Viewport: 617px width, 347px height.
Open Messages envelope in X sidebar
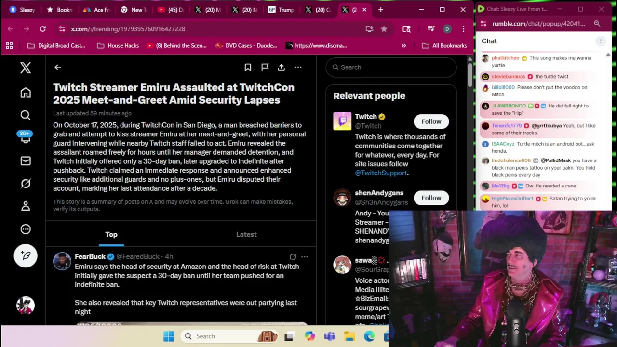26,161
